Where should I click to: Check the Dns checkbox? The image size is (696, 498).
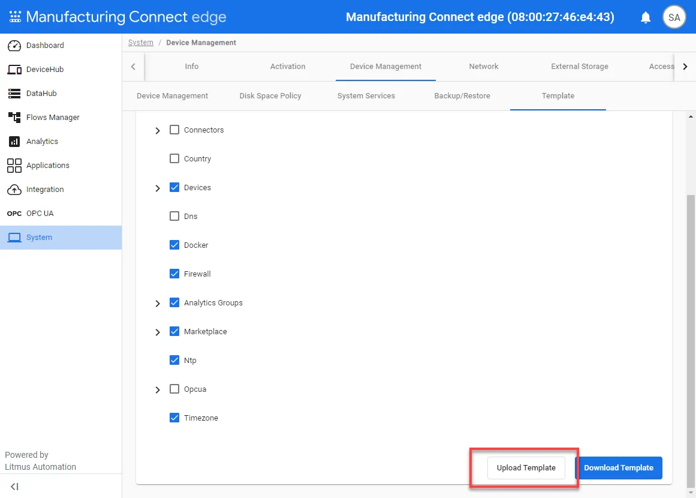[174, 217]
